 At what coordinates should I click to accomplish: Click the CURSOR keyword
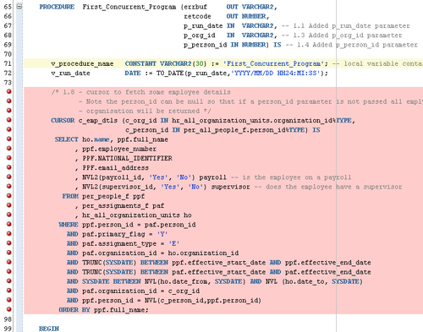(x=63, y=121)
